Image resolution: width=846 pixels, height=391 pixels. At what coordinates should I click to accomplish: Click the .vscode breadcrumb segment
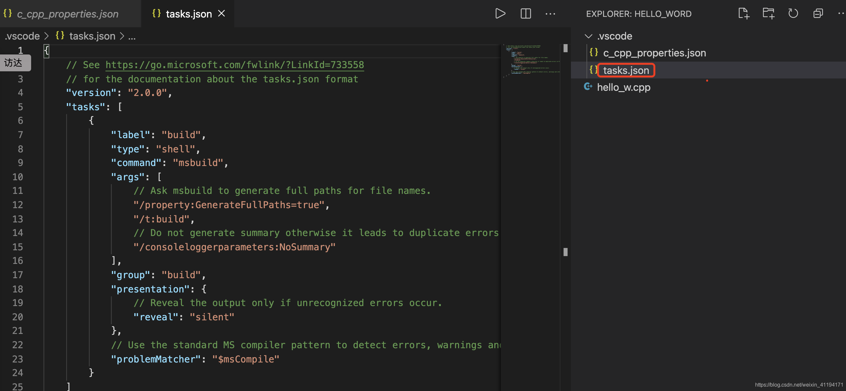(22, 36)
